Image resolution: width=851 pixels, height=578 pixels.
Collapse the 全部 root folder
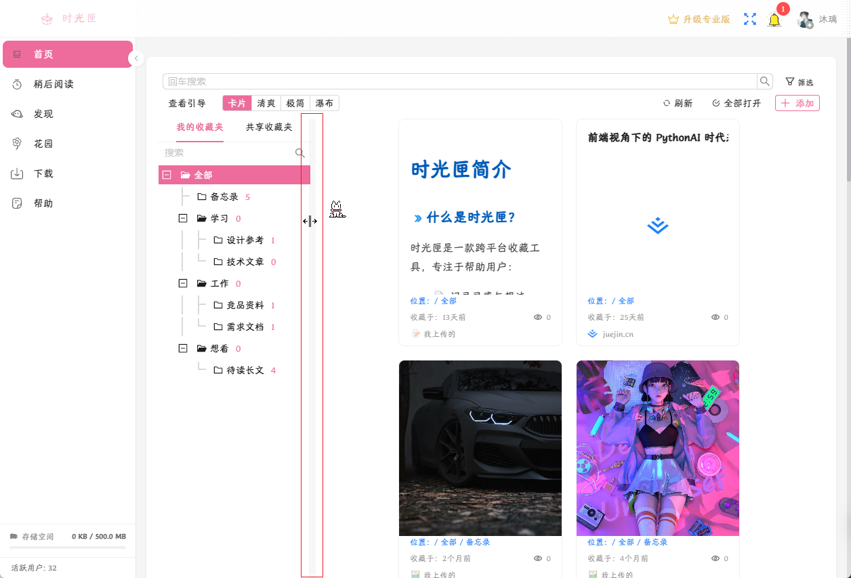167,175
